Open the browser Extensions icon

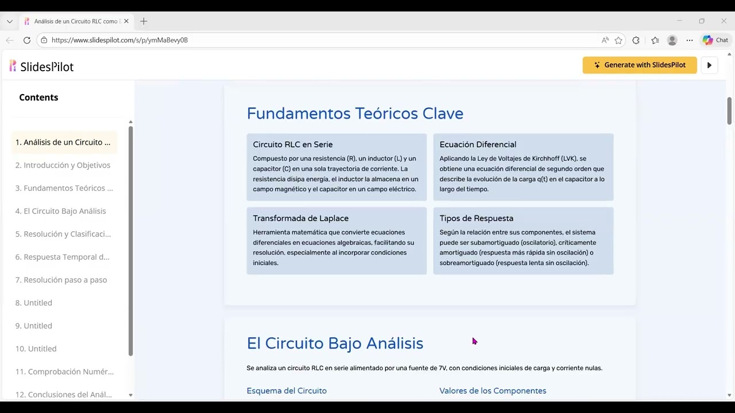(636, 40)
